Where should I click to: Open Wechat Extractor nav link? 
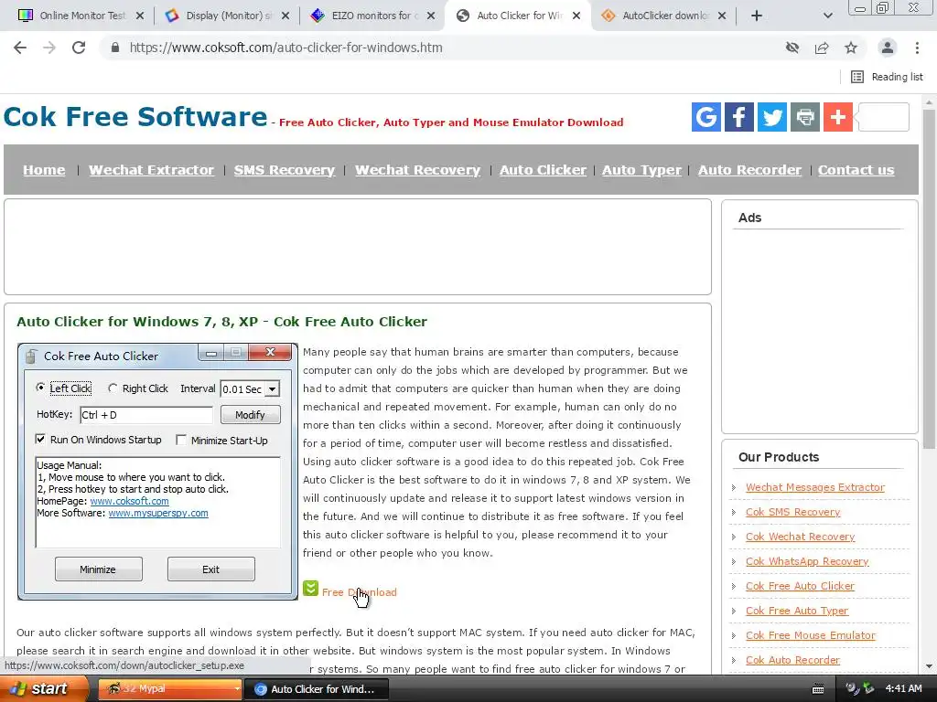point(151,170)
